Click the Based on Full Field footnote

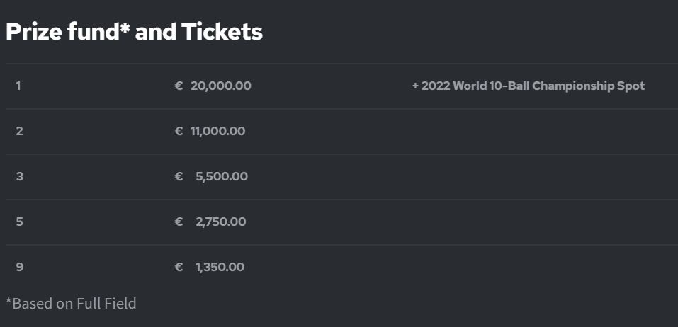click(71, 303)
